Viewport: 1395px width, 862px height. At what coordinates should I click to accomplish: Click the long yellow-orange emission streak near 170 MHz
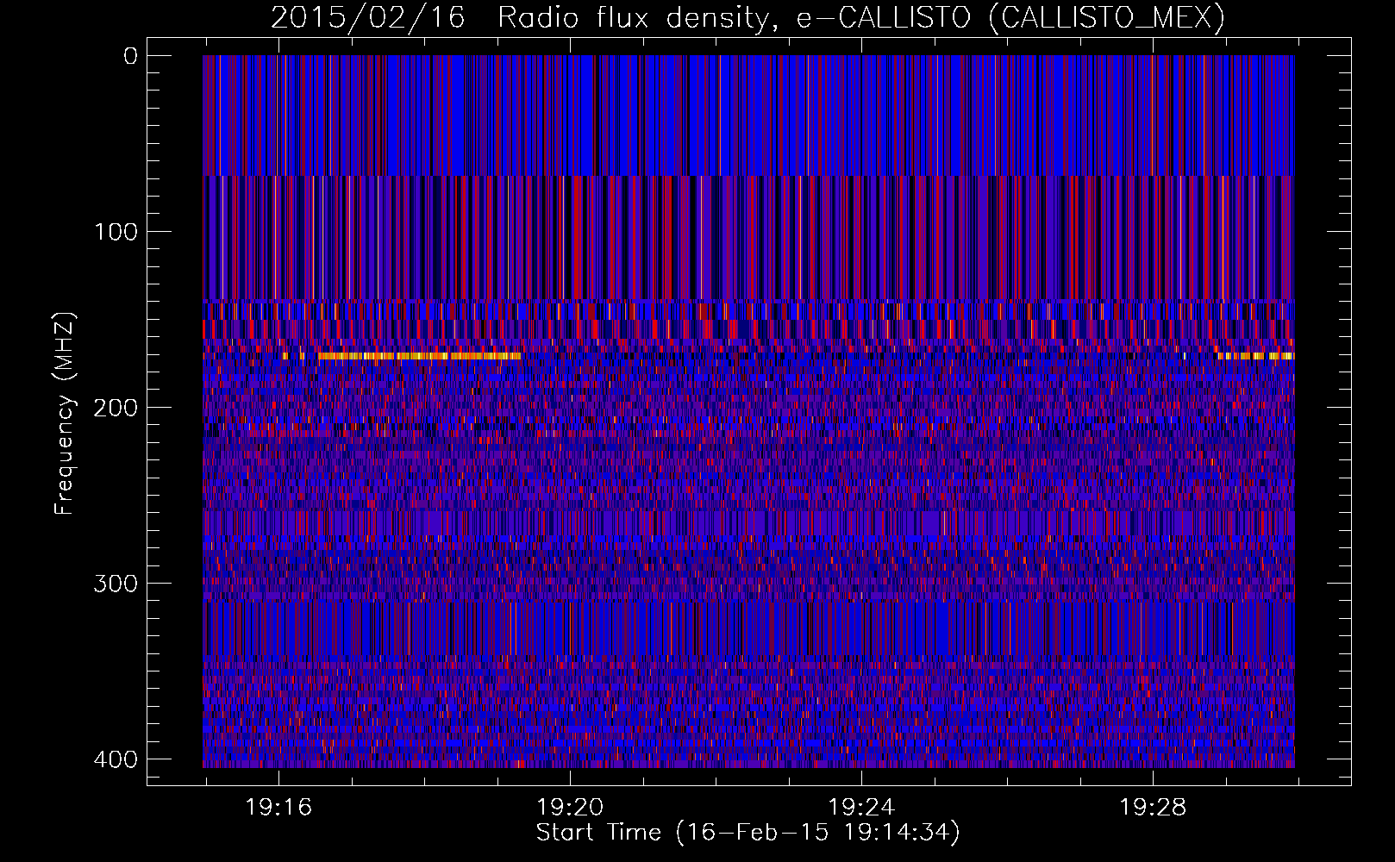[x=419, y=356]
